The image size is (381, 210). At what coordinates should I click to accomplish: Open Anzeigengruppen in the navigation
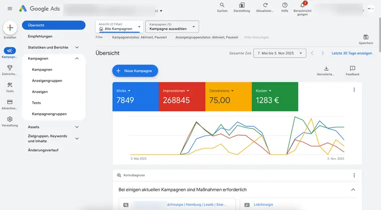tap(47, 81)
